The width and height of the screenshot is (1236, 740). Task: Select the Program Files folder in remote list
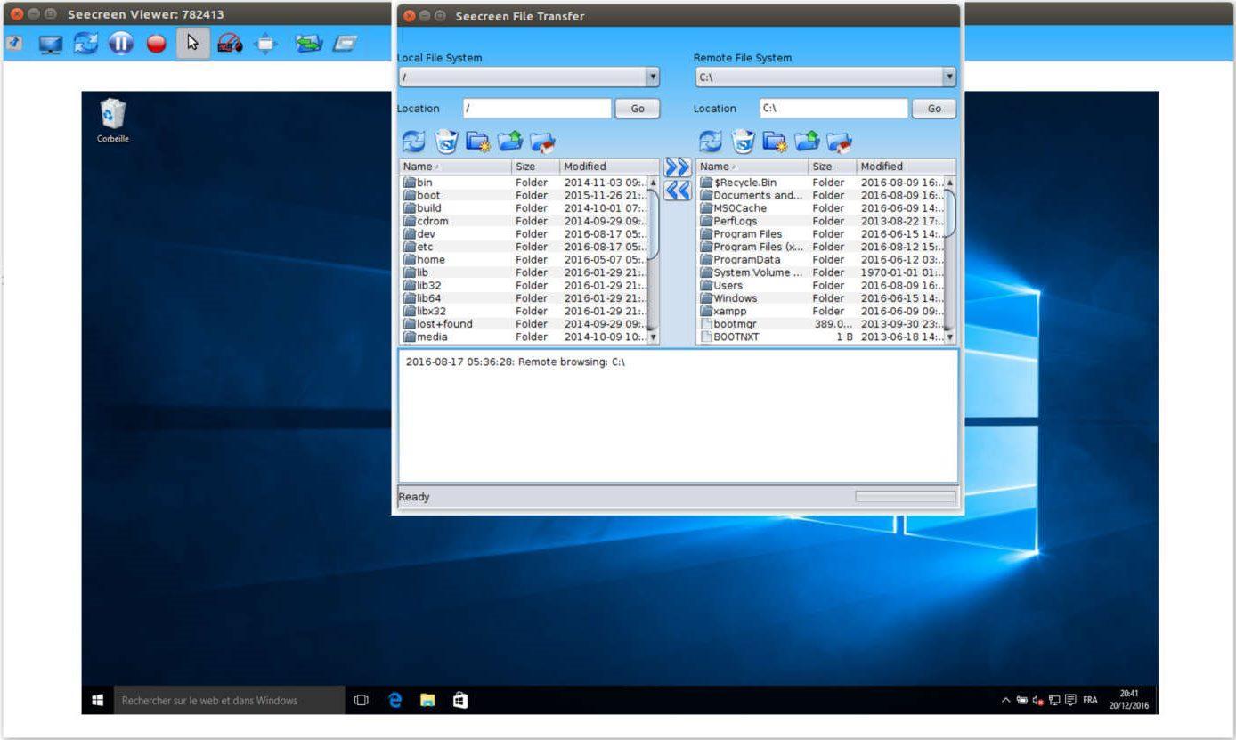[747, 234]
